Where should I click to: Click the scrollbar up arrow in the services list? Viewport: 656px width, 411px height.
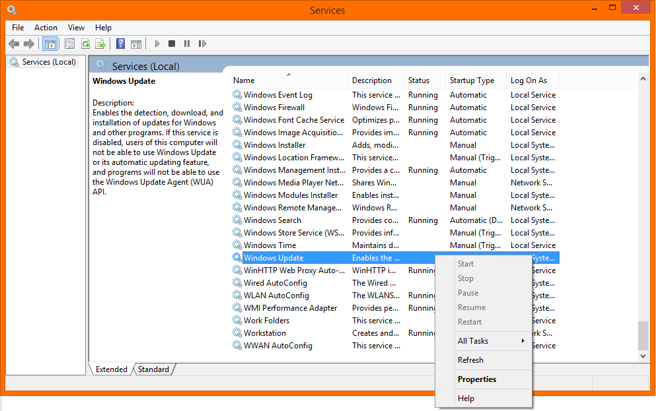click(643, 79)
